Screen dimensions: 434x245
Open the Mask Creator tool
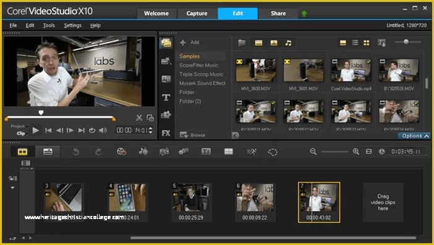(x=273, y=152)
